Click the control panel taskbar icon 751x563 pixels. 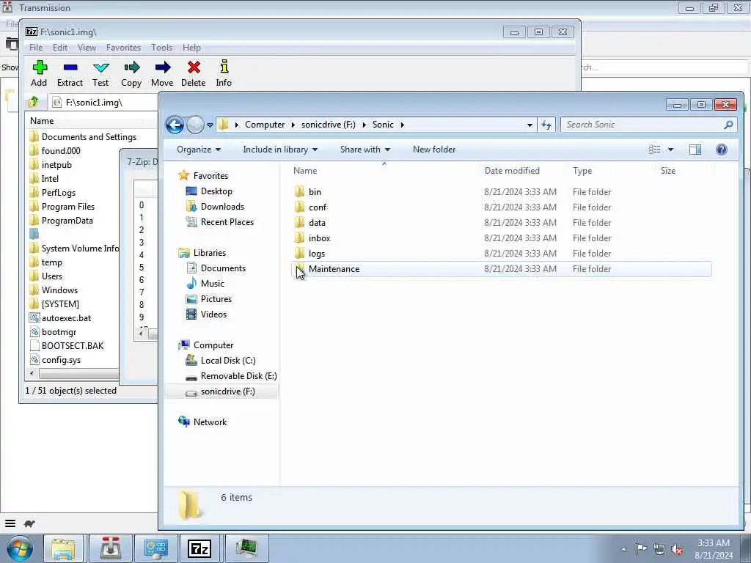155,548
